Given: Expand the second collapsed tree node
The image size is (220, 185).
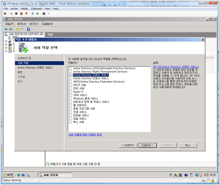Looking at the screenshot, I should [x=6, y=45].
